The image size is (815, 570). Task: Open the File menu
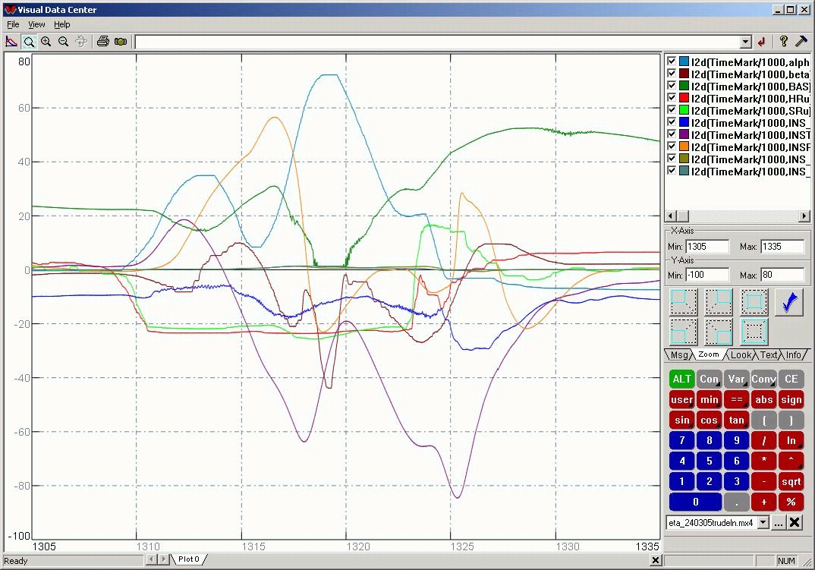pos(13,24)
